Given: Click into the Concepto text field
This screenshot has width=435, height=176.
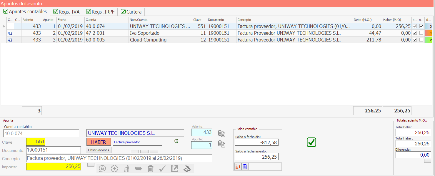Looking at the screenshot, I should point(119,158).
